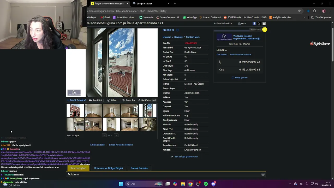334x188 pixels.
Task: Open the StreamElements bookmark
Action: pyautogui.click(x=168, y=17)
